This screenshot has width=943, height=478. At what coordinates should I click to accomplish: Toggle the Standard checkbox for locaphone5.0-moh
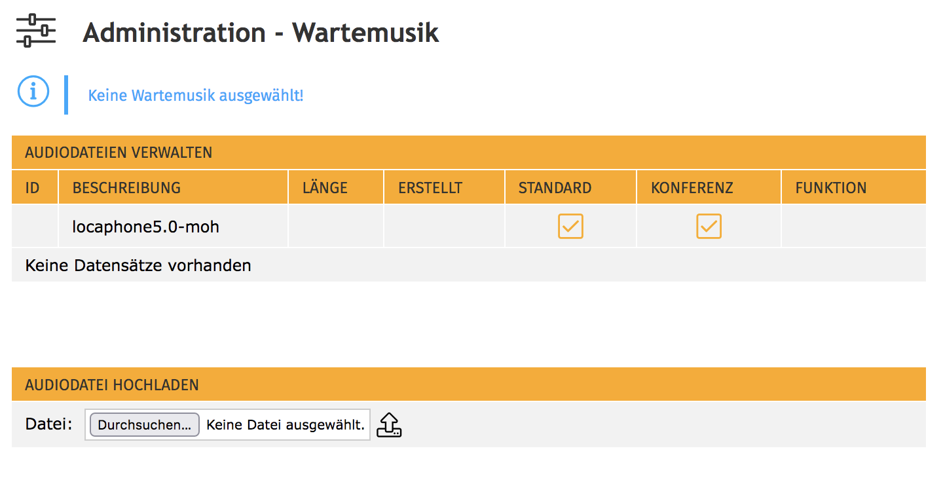tap(570, 226)
